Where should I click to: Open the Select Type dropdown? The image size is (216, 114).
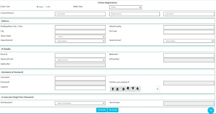pyautogui.click(x=126, y=7)
